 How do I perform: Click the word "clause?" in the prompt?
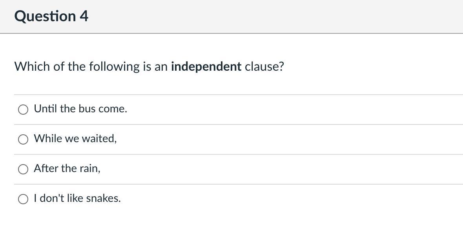point(264,66)
